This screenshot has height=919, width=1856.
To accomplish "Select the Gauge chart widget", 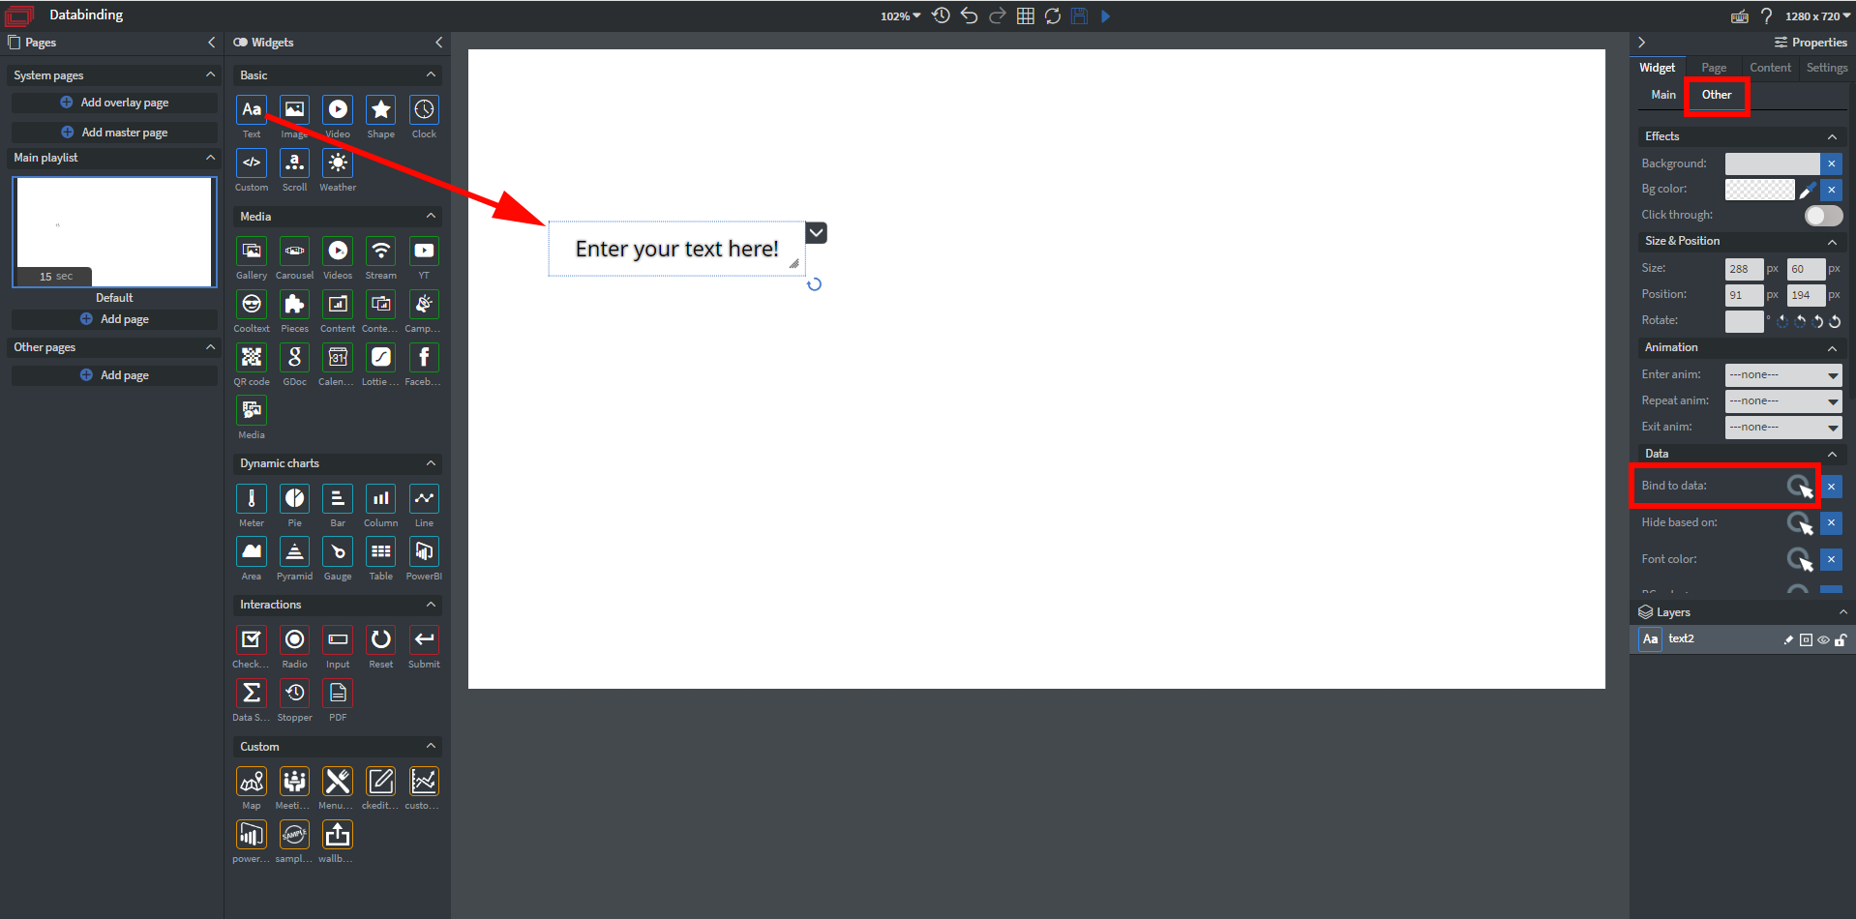I will pos(338,551).
